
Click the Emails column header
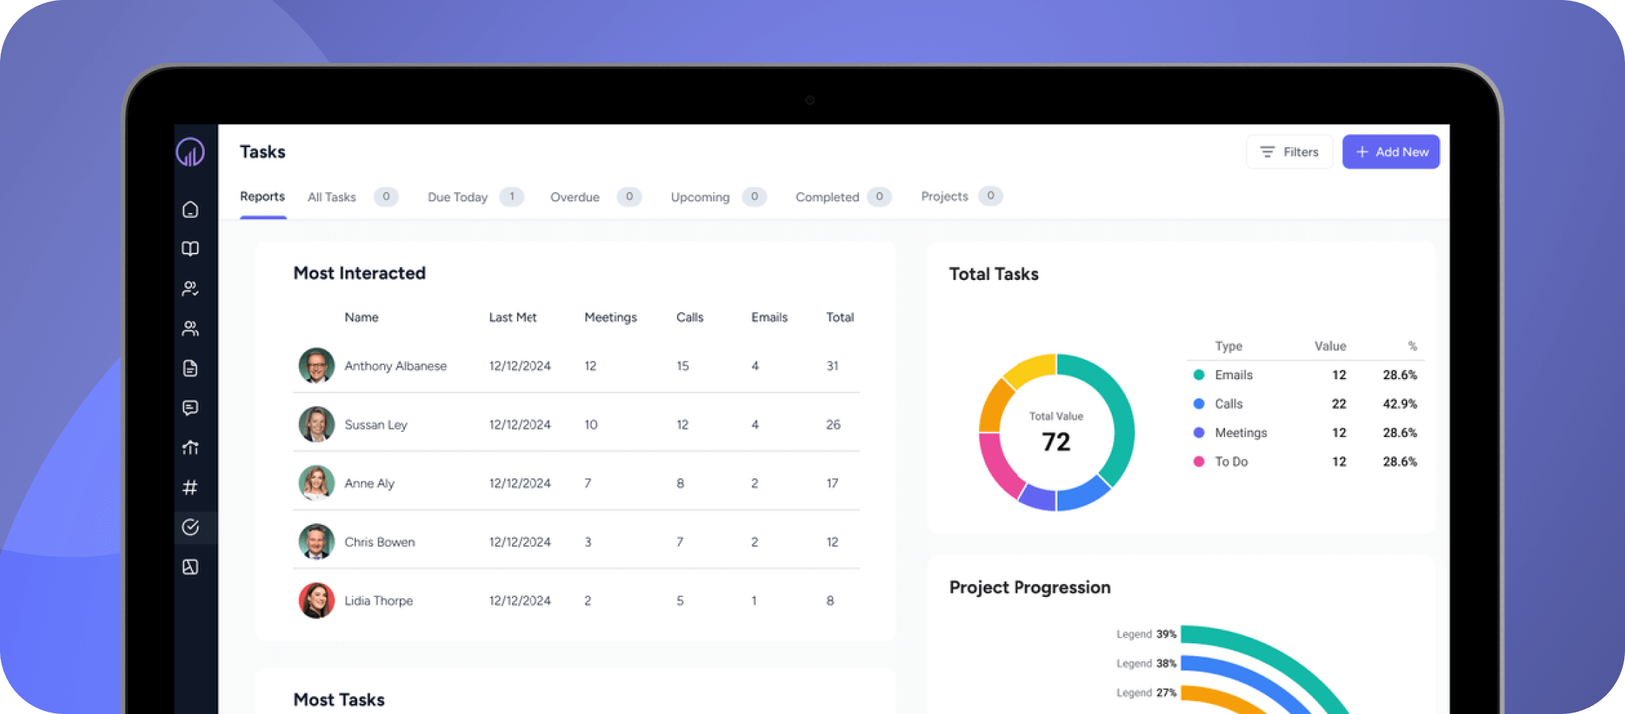pyautogui.click(x=769, y=317)
